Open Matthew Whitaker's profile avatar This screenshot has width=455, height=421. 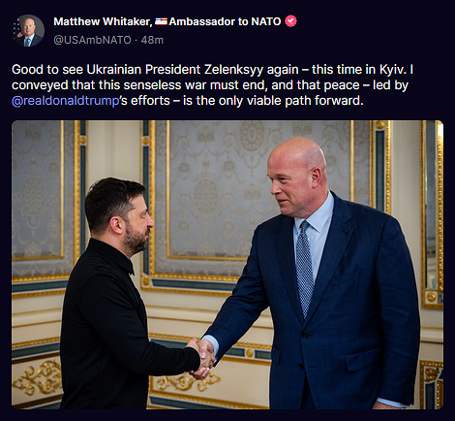point(28,31)
